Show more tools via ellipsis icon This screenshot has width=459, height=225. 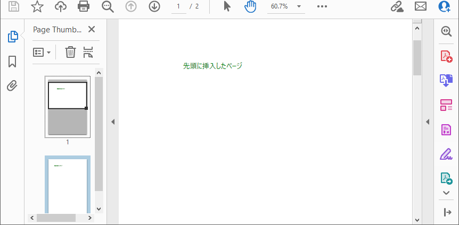[322, 6]
